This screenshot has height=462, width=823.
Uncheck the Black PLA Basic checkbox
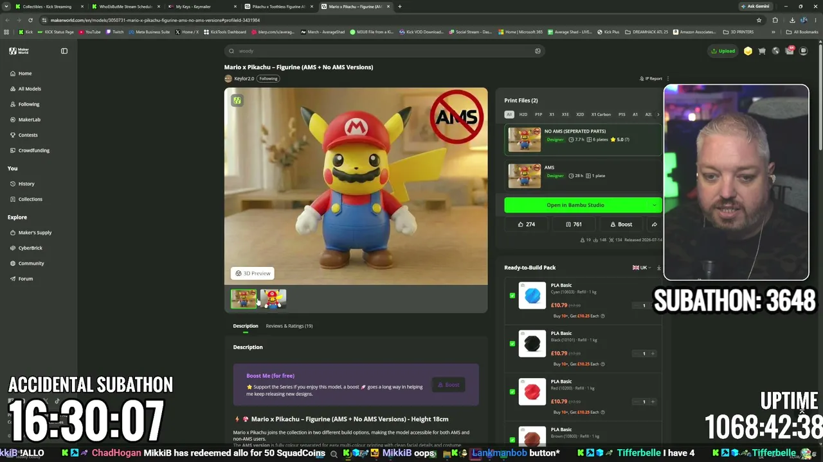[512, 344]
